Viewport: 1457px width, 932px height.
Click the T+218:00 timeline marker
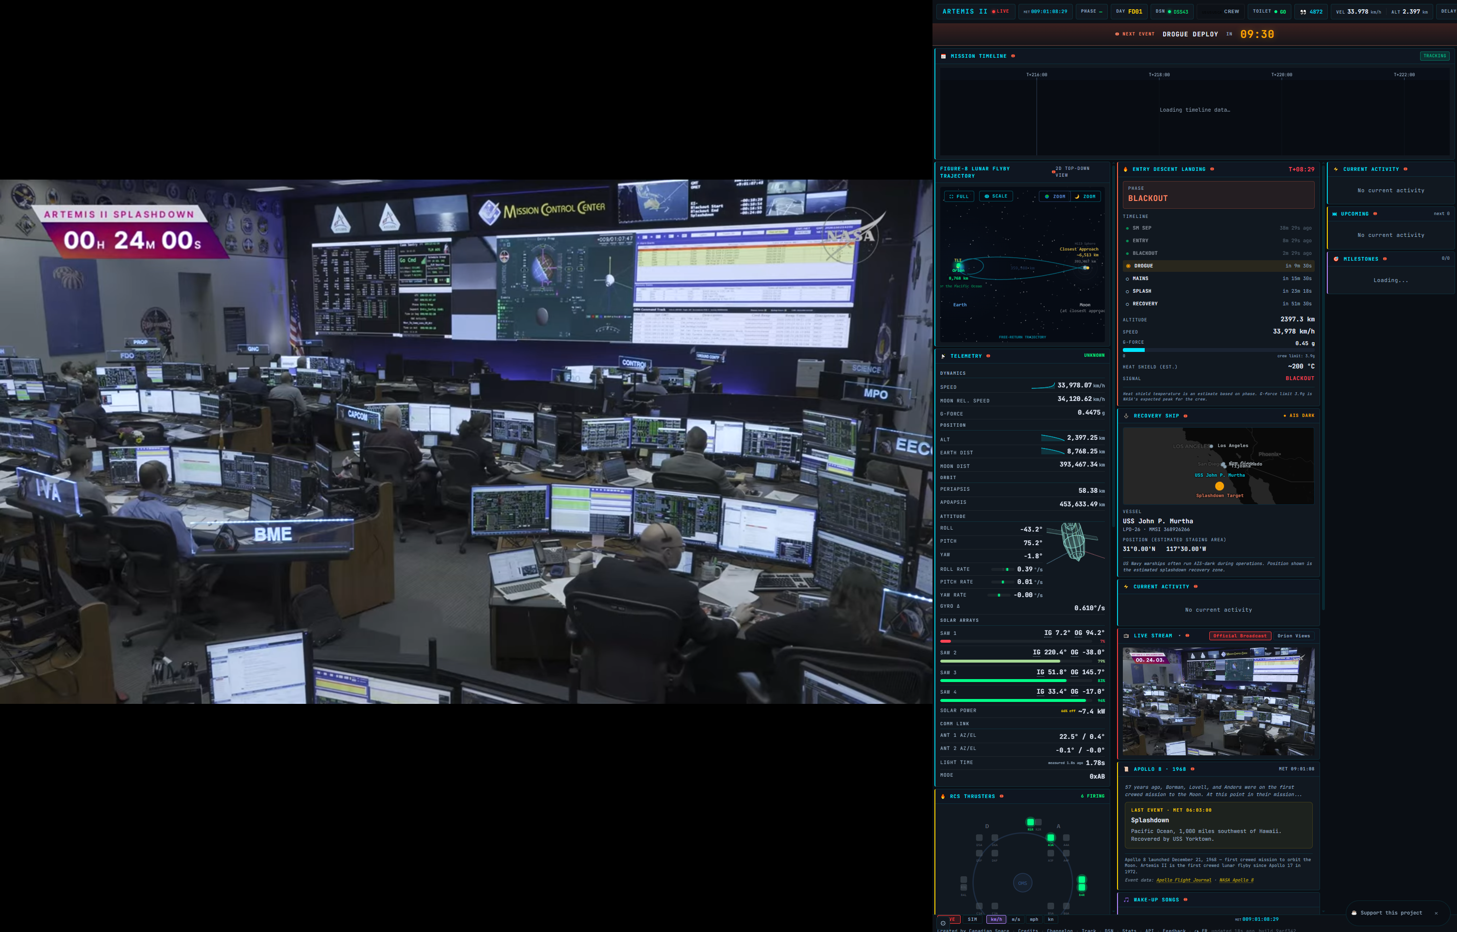(1159, 75)
